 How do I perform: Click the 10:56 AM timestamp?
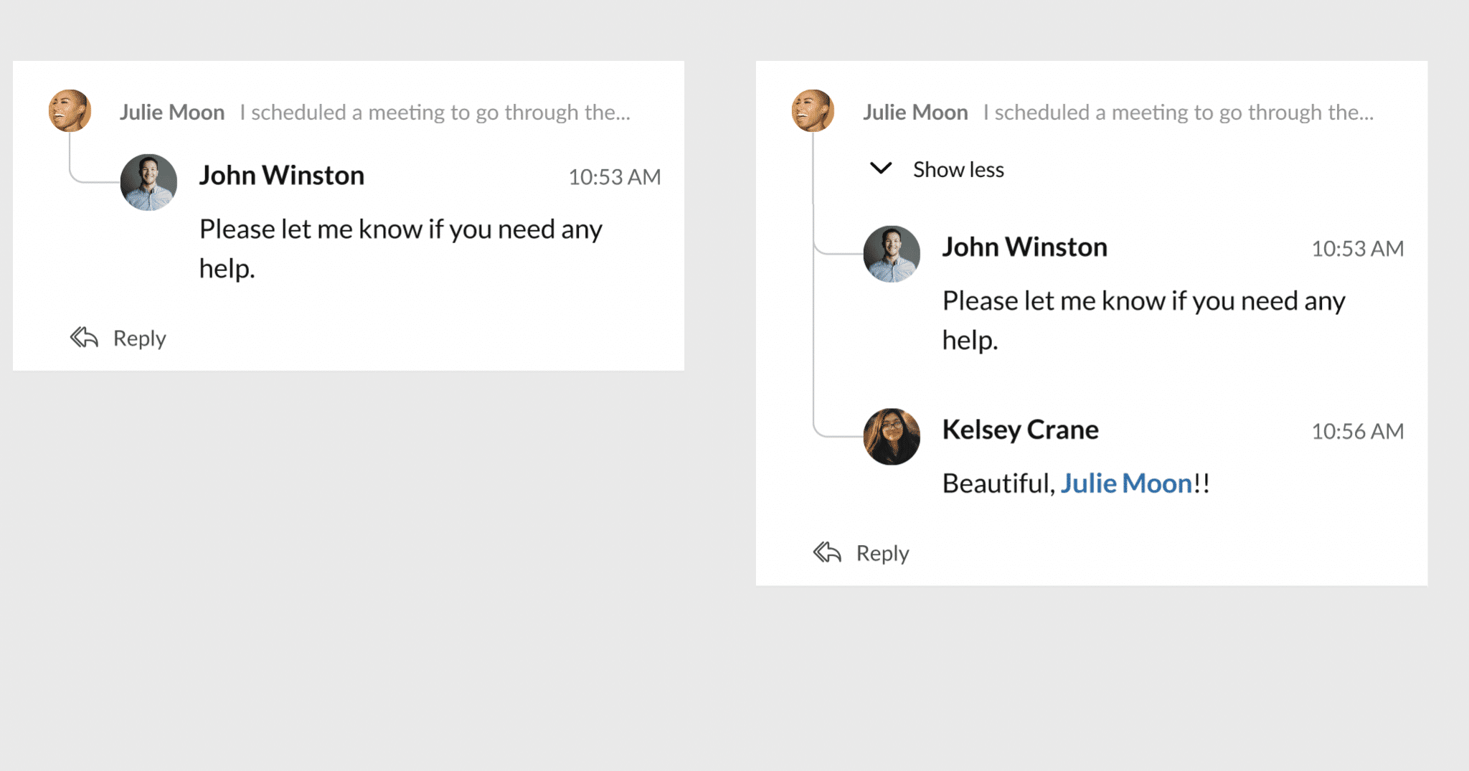pos(1357,431)
